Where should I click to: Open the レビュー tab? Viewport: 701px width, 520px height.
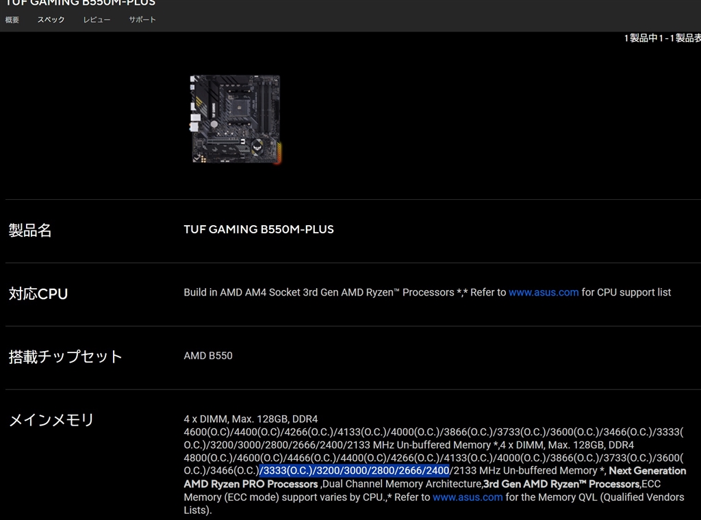97,20
